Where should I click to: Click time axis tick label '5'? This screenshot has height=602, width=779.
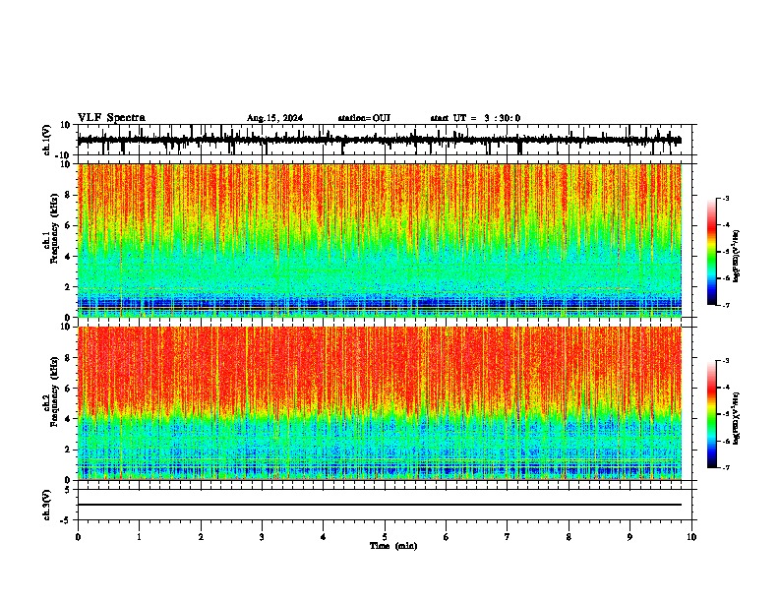coord(385,537)
